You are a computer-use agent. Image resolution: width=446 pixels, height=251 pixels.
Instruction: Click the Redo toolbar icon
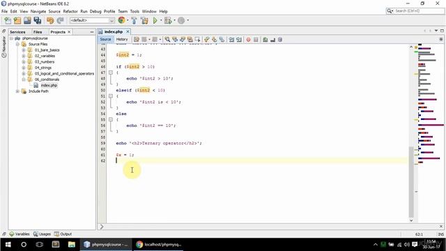60,20
